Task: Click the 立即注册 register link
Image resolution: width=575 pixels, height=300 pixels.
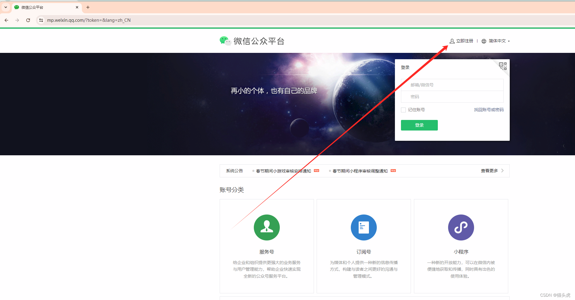Action: 465,41
